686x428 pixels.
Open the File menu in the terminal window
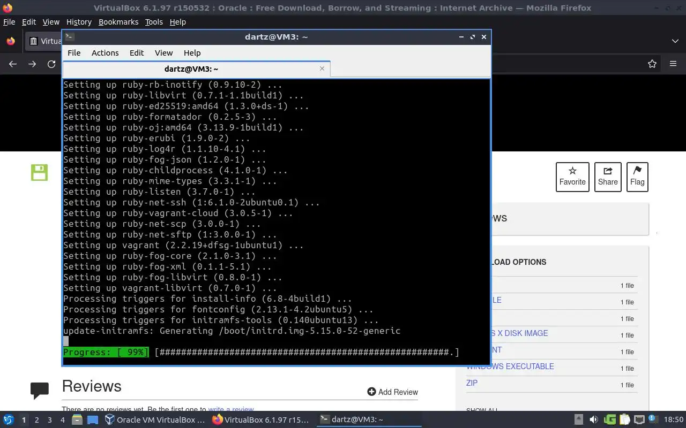click(74, 53)
